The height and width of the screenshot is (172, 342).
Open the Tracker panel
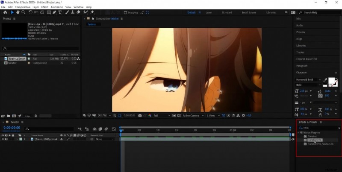click(x=301, y=52)
